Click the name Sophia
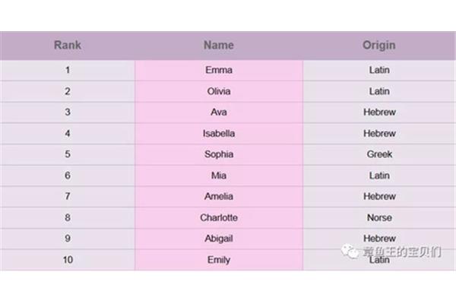The image size is (456, 304). coord(219,154)
